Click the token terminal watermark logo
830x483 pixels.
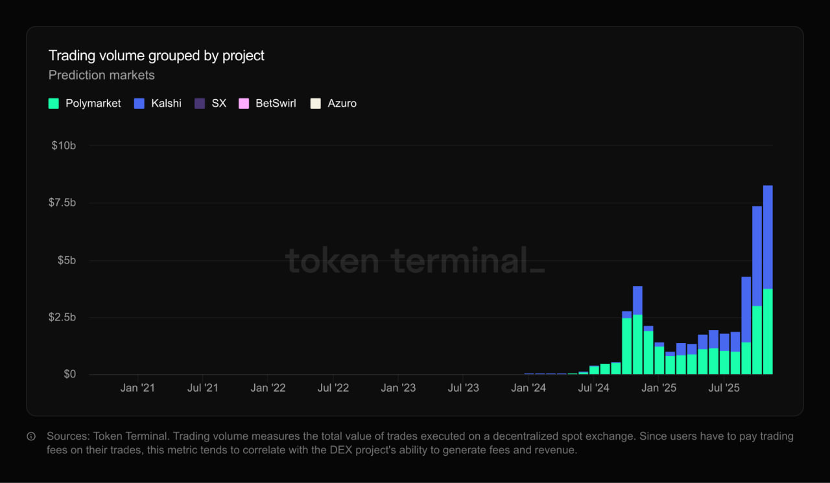415,261
